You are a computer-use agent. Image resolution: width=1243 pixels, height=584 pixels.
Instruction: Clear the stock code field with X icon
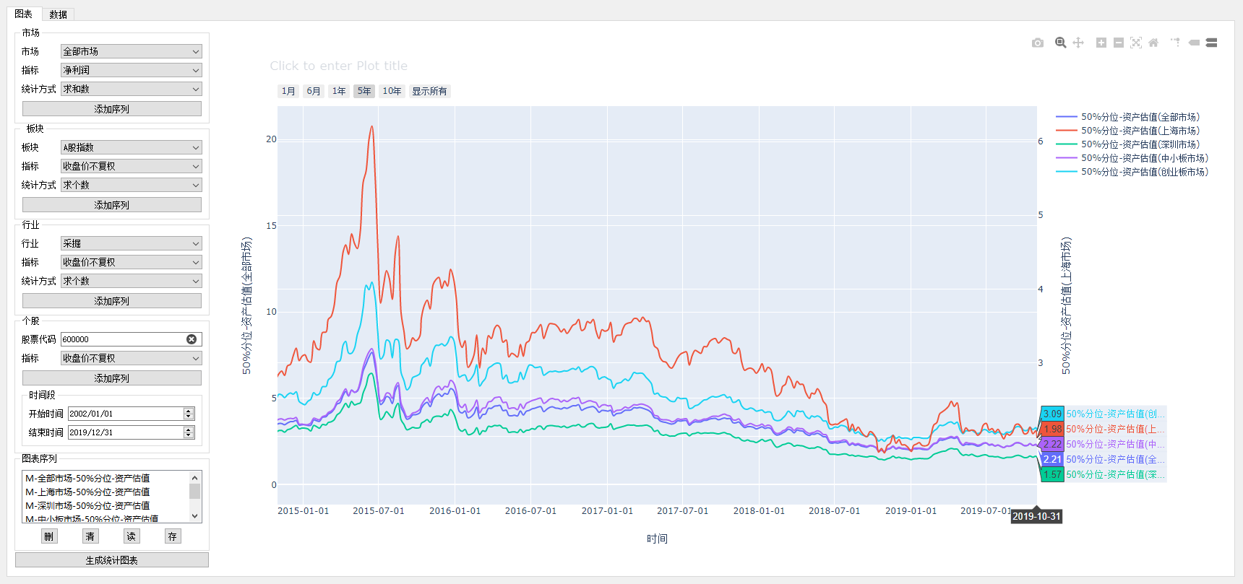pyautogui.click(x=192, y=339)
